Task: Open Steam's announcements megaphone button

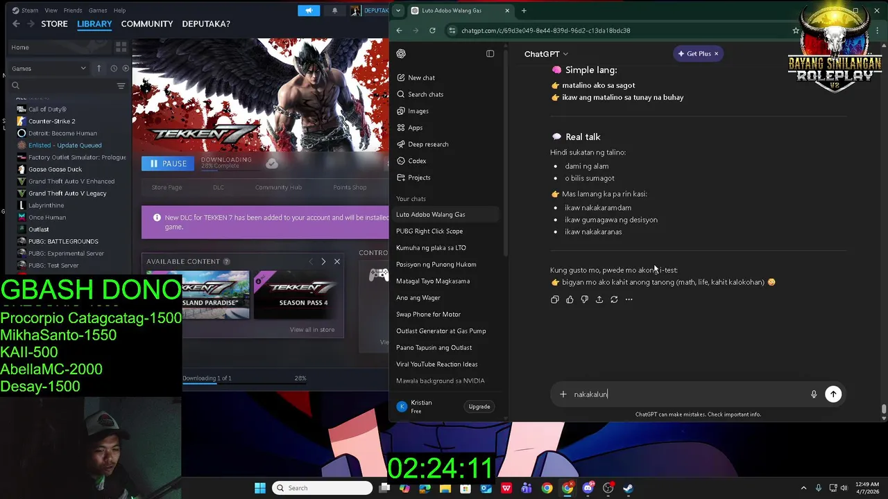Action: pyautogui.click(x=309, y=10)
